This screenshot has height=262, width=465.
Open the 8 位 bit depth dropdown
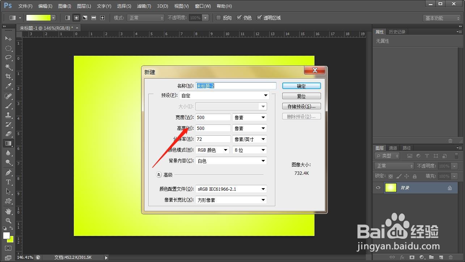pos(250,150)
